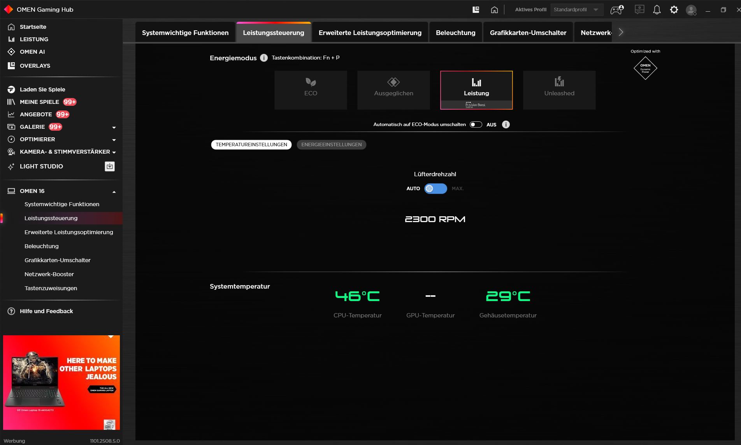Enable automatic switch to ECO mode
741x445 pixels.
[476, 124]
